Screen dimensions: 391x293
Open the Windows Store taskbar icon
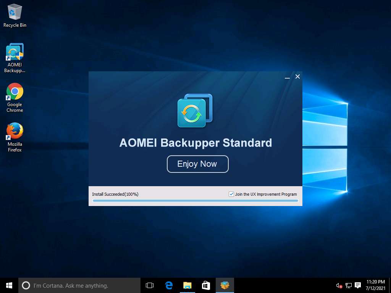206,285
